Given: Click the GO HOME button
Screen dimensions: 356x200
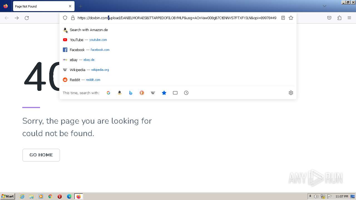Looking at the screenshot, I should click(41, 155).
